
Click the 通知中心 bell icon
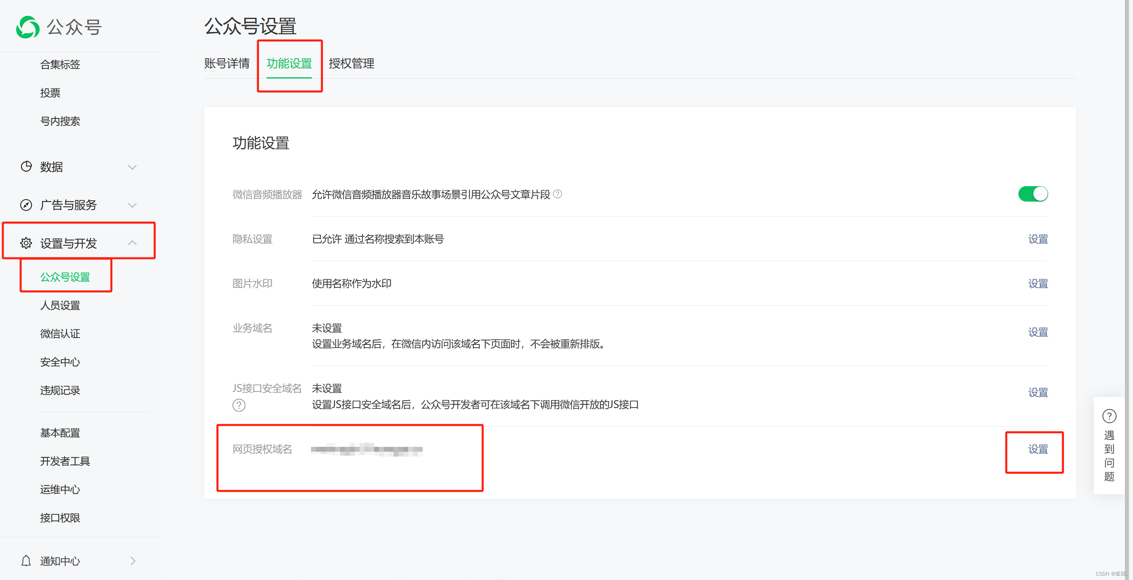pyautogui.click(x=26, y=561)
